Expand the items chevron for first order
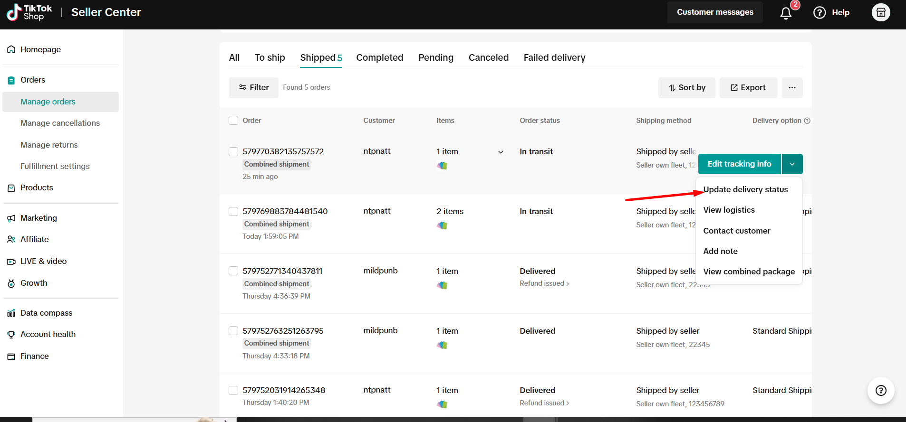The height and width of the screenshot is (422, 906). coord(501,152)
